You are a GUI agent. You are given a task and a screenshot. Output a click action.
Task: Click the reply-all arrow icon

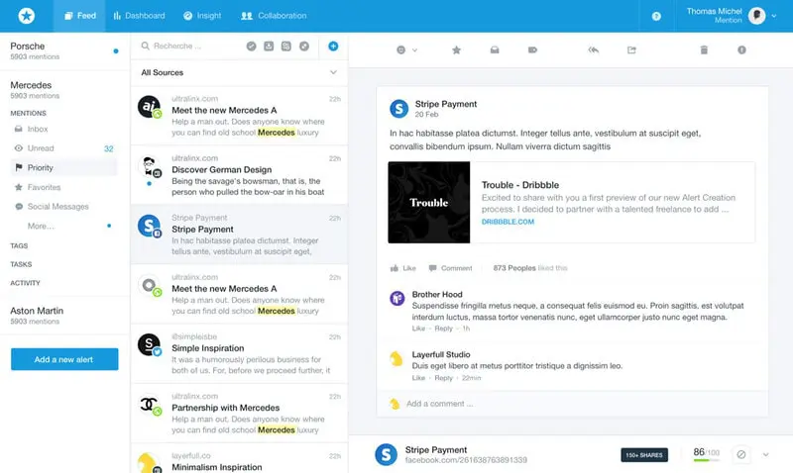594,49
